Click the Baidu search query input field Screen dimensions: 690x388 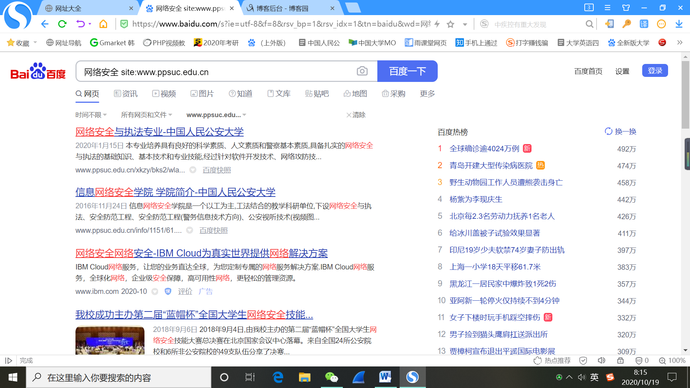[x=216, y=72]
